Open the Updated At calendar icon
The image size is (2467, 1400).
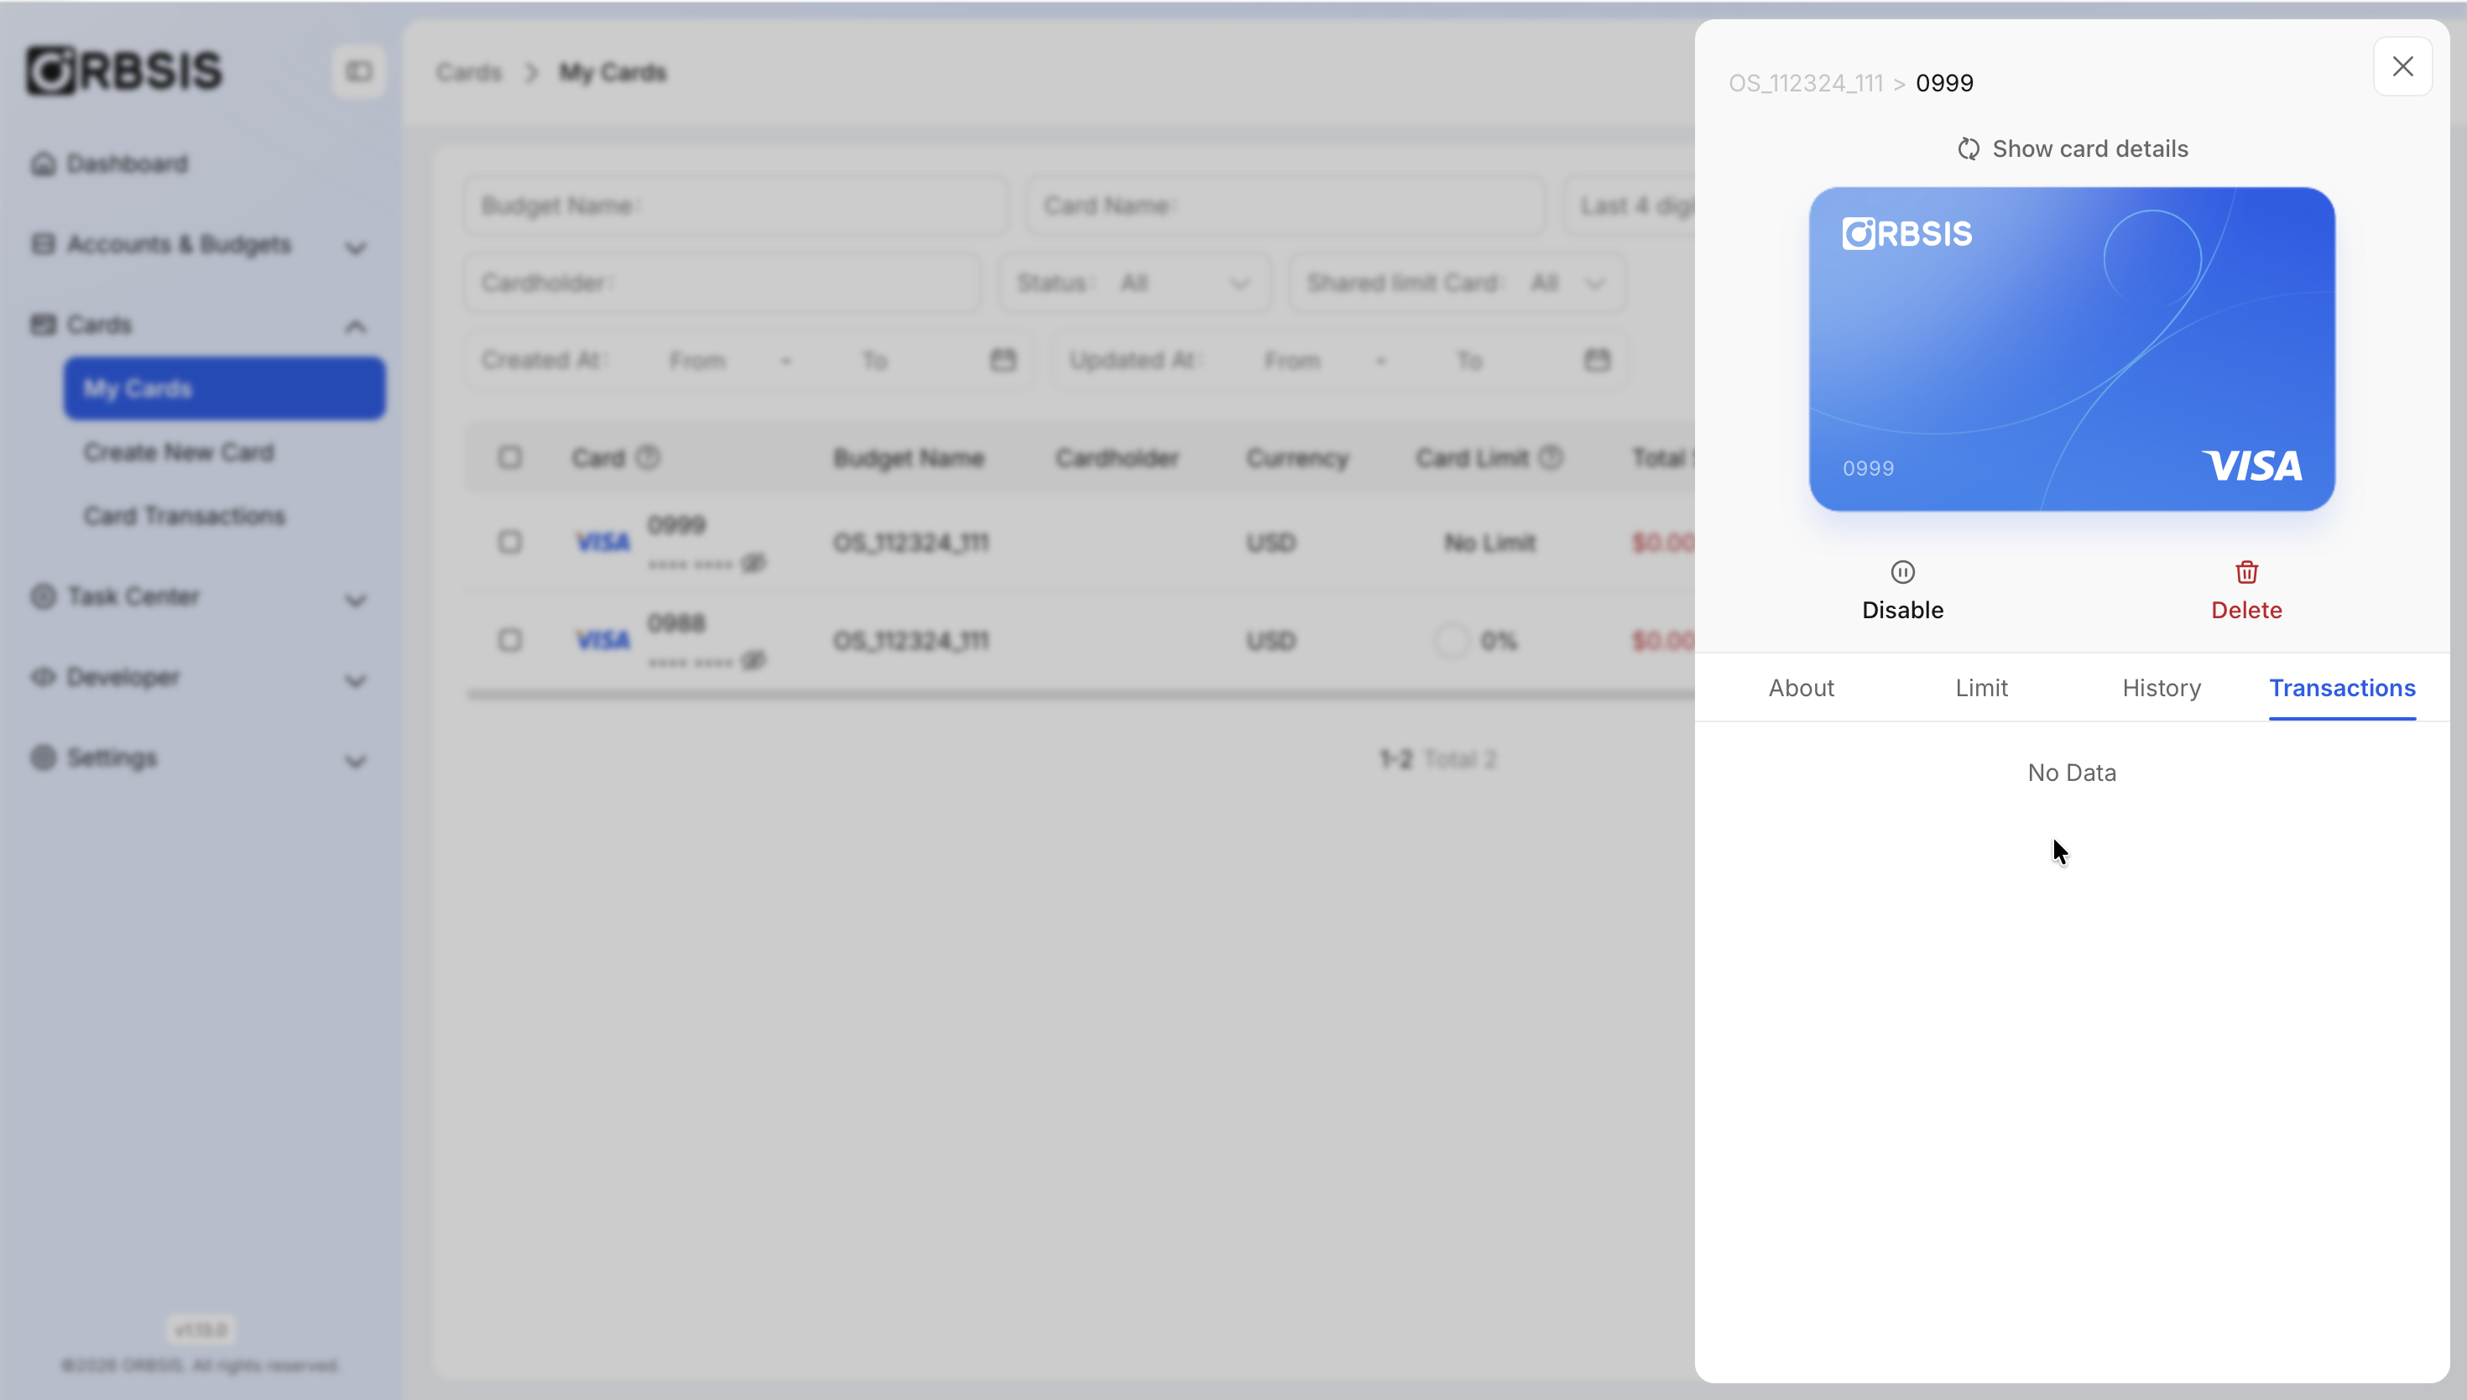tap(1598, 360)
